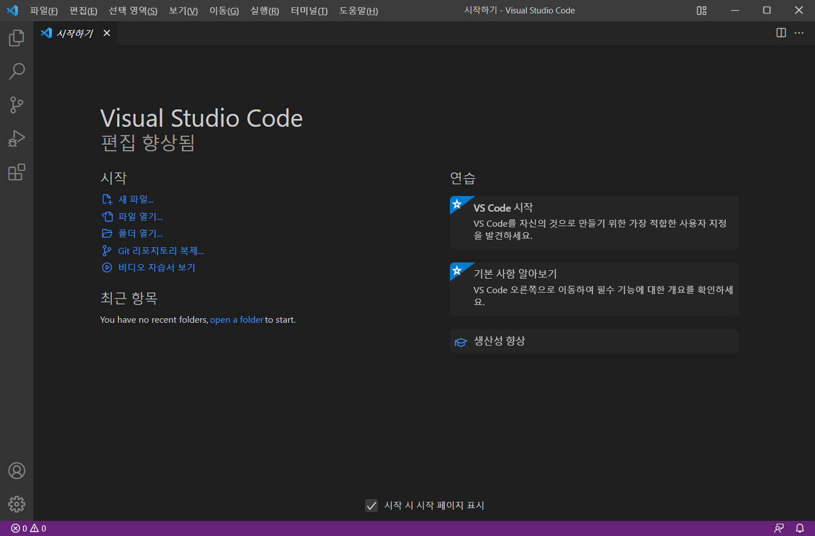Screen dimensions: 815x536
Task: Minimize the Visual Studio Code window
Action: coord(735,10)
